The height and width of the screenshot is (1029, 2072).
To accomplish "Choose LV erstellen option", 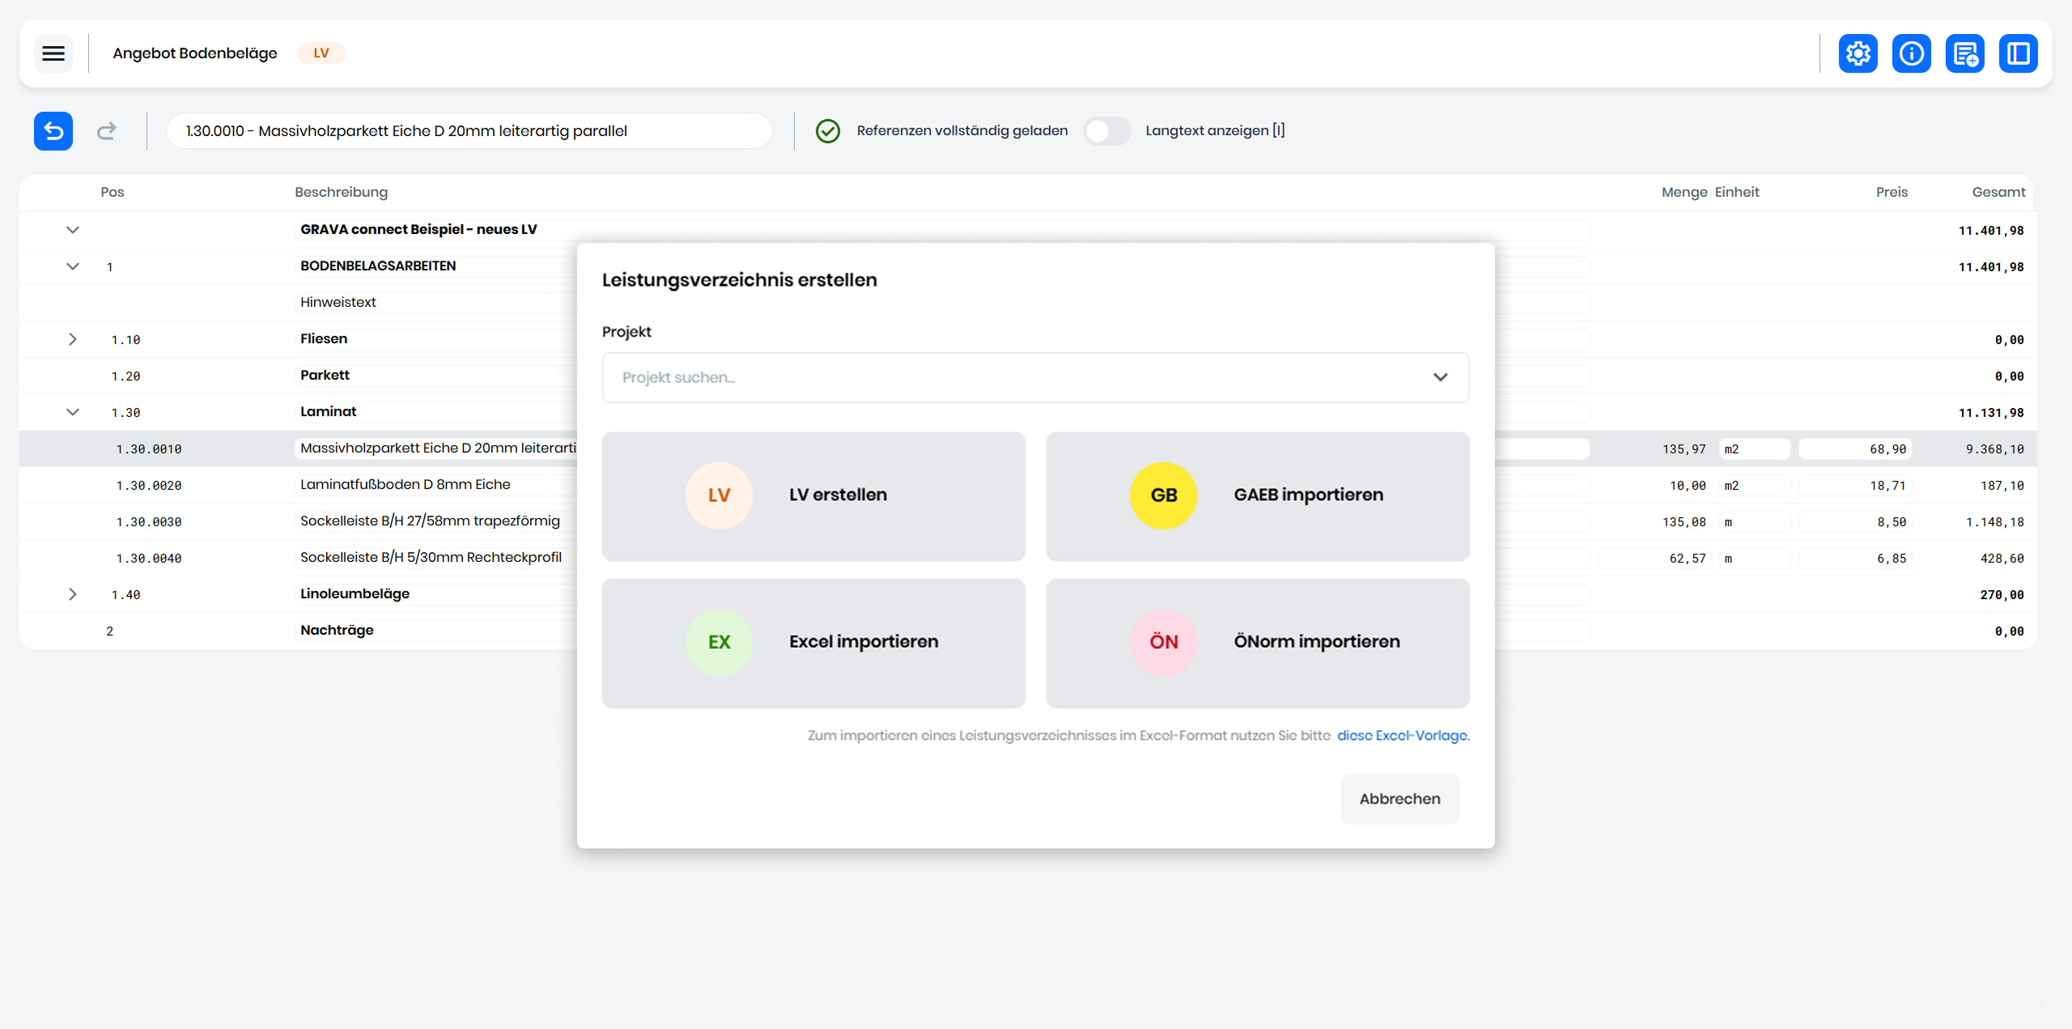I will (813, 495).
